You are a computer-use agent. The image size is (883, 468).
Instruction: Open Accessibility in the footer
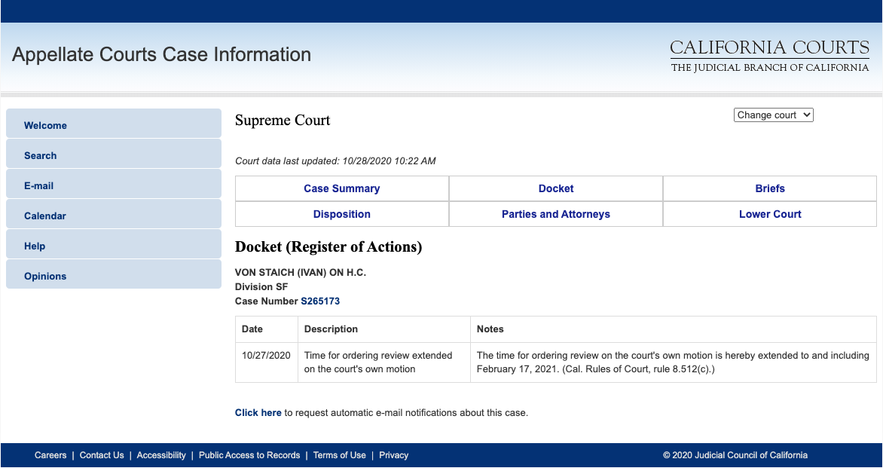tap(161, 455)
